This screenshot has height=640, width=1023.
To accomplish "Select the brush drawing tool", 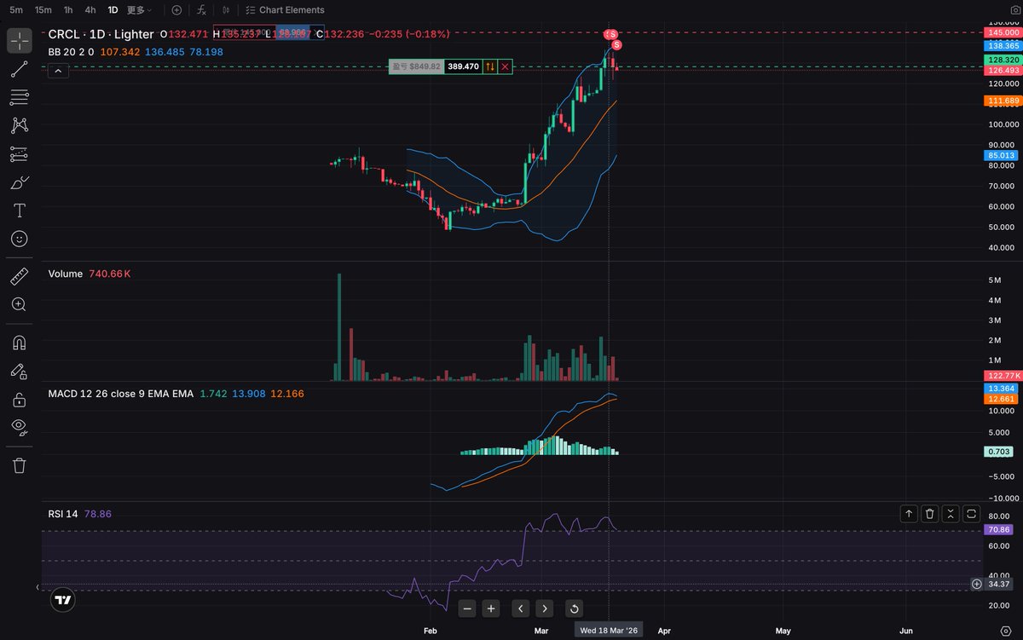I will [x=19, y=182].
